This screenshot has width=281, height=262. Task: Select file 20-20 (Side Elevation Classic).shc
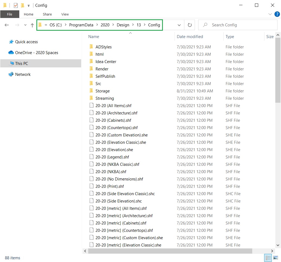point(125,194)
